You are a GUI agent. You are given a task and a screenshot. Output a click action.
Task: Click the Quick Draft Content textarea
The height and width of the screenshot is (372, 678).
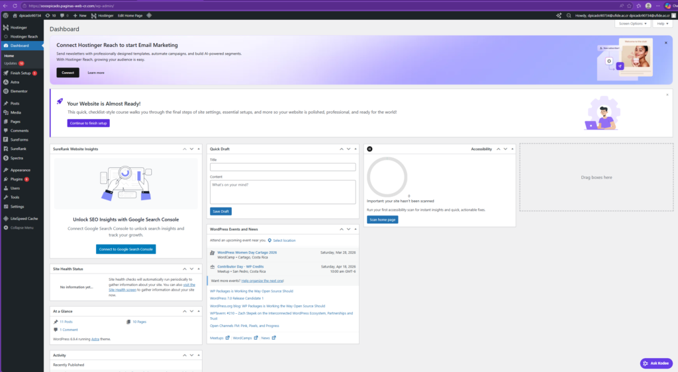point(283,192)
